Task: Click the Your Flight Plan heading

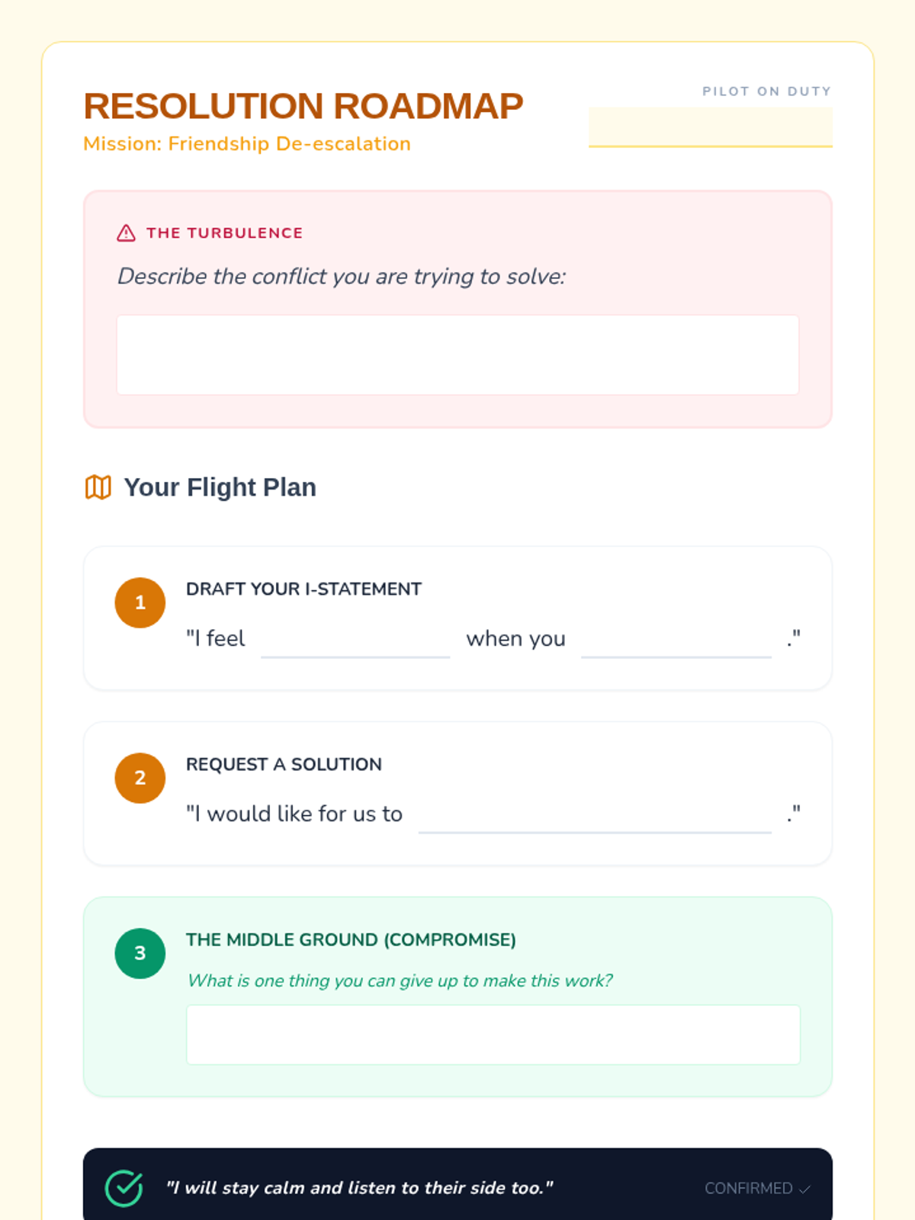Action: pyautogui.click(x=220, y=487)
